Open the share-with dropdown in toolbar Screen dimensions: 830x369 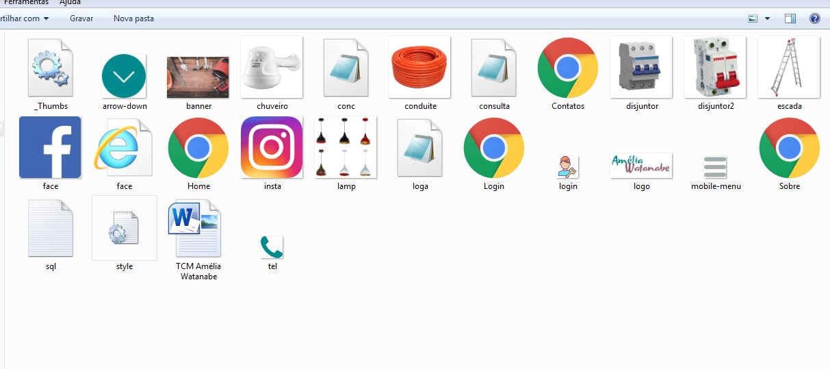coord(25,18)
